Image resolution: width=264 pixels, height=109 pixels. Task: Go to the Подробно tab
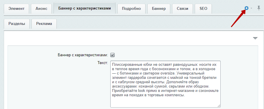tap(131, 9)
